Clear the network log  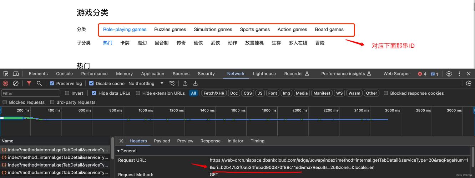click(x=16, y=83)
